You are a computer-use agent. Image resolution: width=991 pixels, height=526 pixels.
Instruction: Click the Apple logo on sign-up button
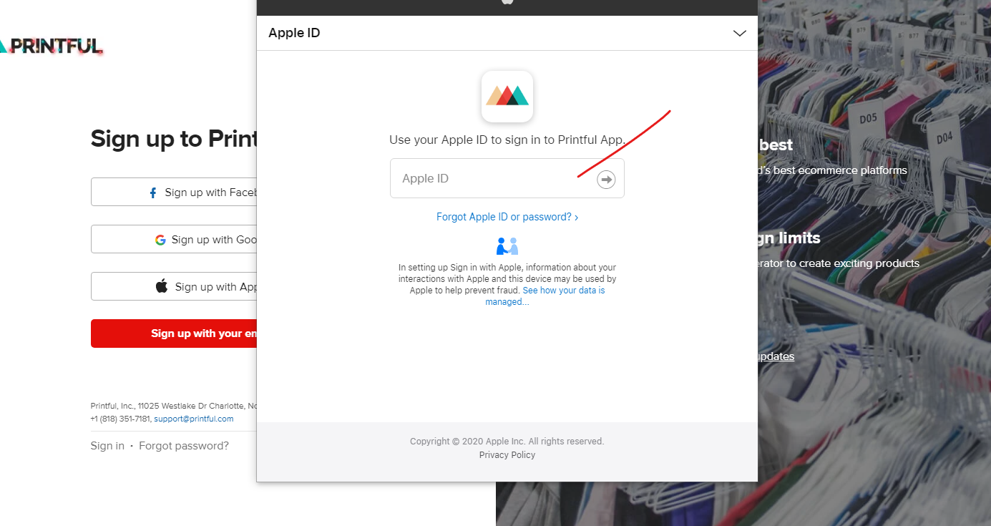point(162,286)
